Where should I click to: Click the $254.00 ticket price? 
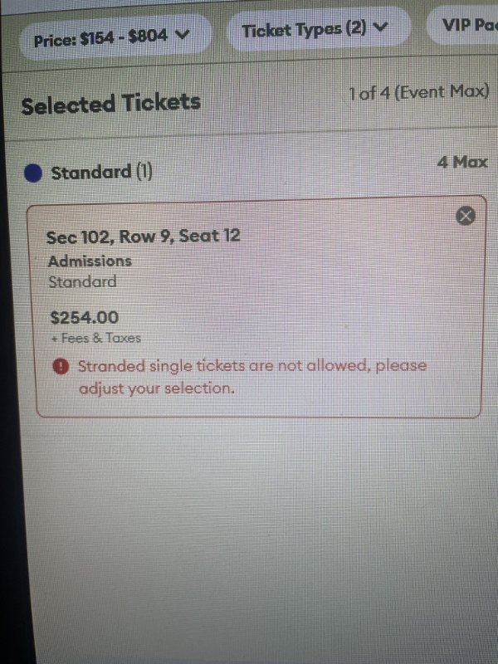click(x=84, y=317)
